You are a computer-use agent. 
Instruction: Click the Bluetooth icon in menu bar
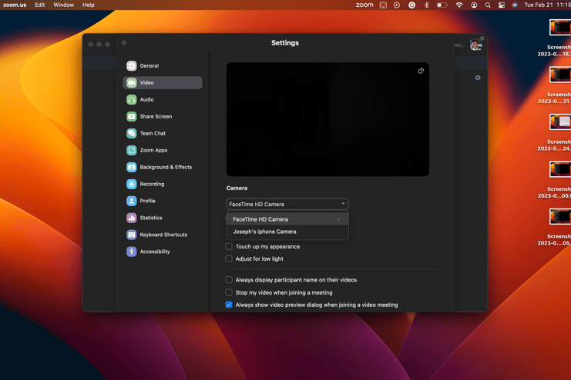426,5
